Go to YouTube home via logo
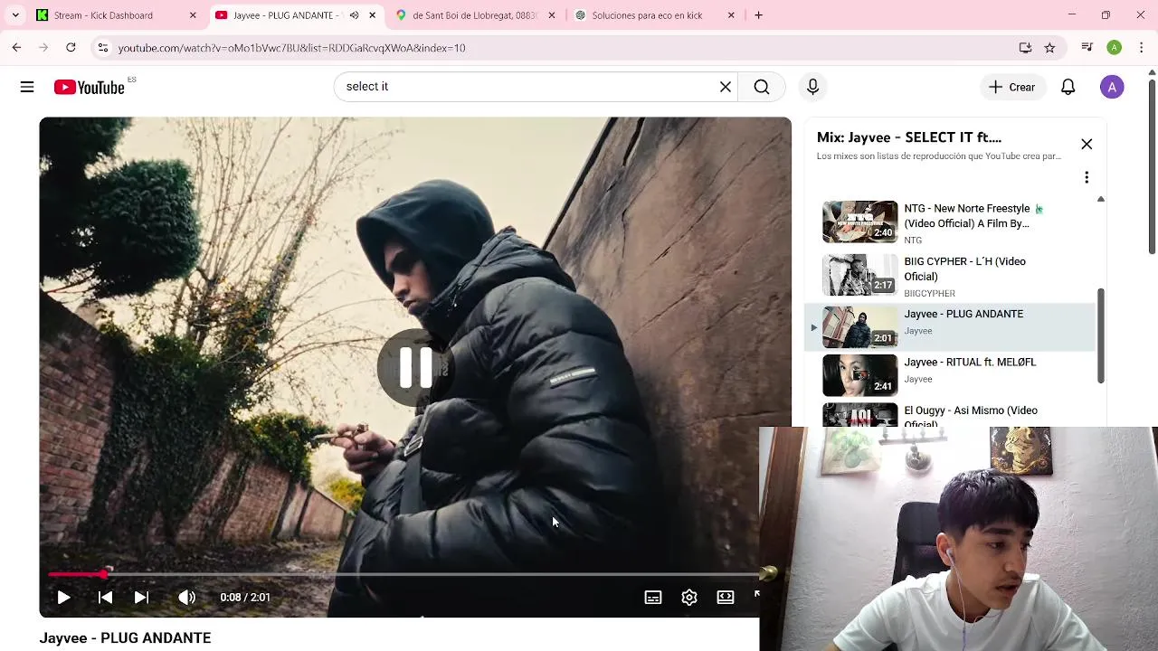 (89, 87)
